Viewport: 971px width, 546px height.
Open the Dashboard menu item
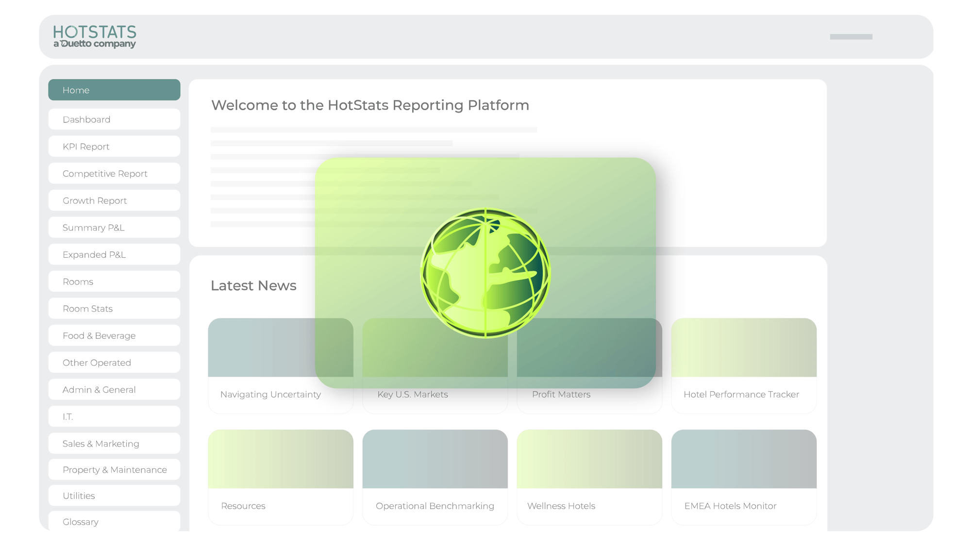pos(114,119)
